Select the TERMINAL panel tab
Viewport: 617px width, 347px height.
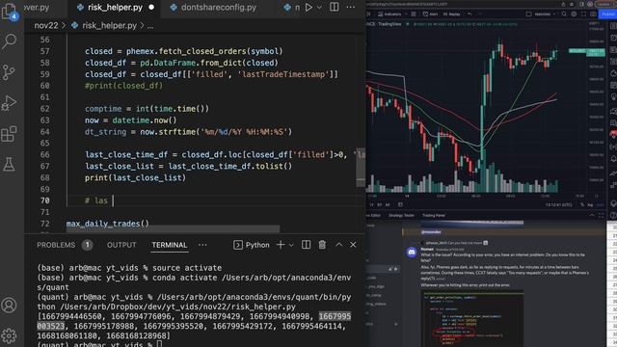point(170,245)
